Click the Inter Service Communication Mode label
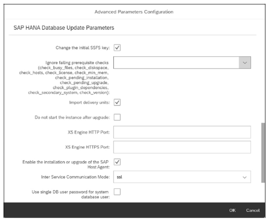Image resolution: width=270 pixels, height=222 pixels. coord(76,177)
